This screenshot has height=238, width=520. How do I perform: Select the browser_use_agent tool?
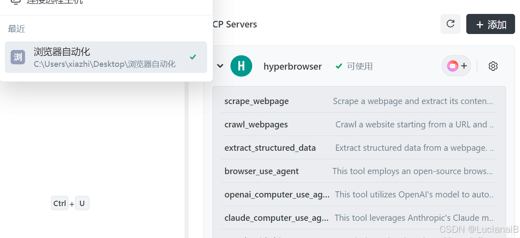click(359, 171)
